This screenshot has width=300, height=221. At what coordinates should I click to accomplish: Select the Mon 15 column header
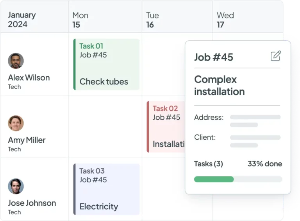80,20
